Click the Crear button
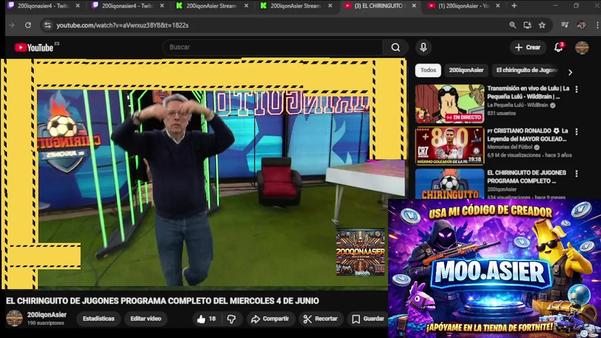601x338 pixels. (528, 47)
